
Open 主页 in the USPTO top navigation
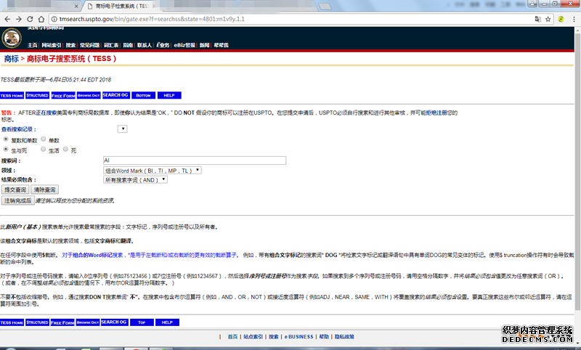tap(32, 45)
